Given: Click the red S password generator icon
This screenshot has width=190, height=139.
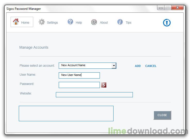Looking at the screenshot, I should pyautogui.click(x=104, y=85).
